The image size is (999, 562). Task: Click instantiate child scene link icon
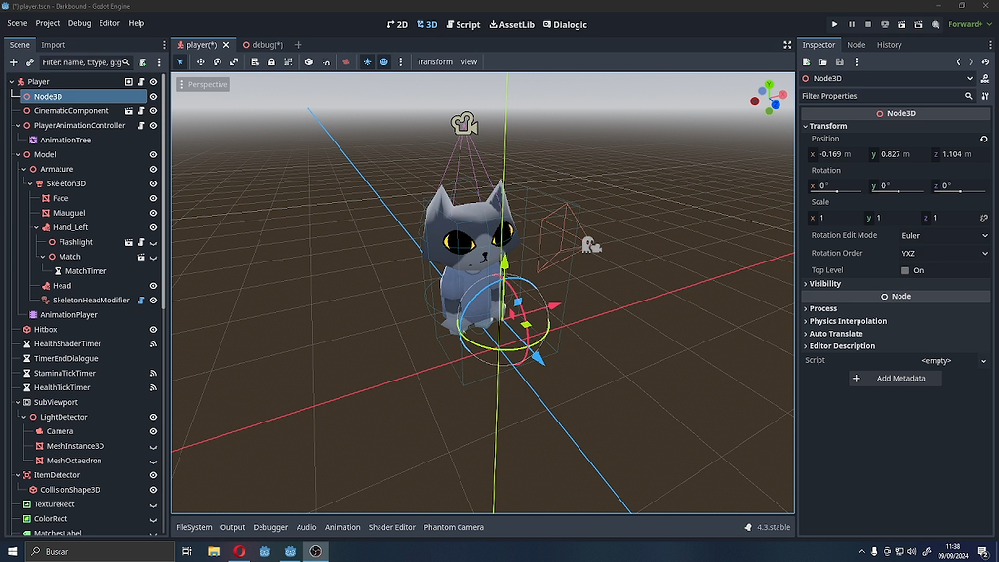(x=30, y=62)
